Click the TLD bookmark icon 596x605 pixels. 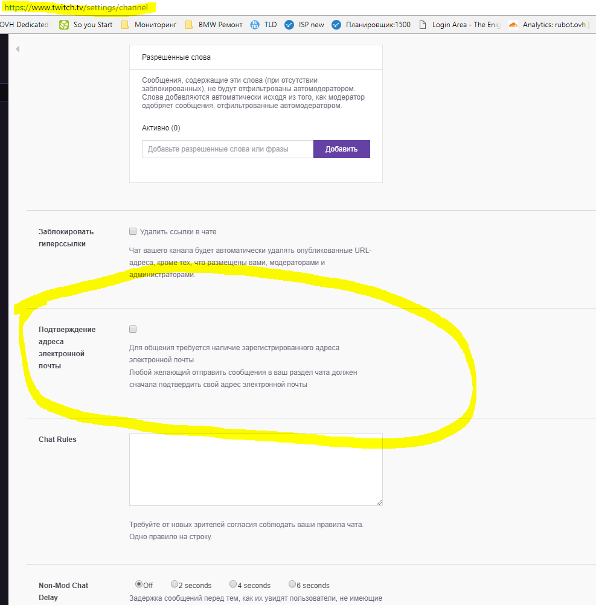click(255, 25)
